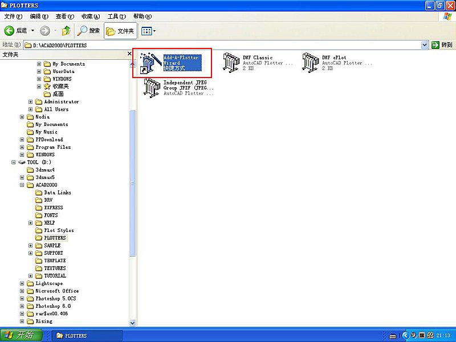Select the TEMPLATE folder label

(x=55, y=260)
